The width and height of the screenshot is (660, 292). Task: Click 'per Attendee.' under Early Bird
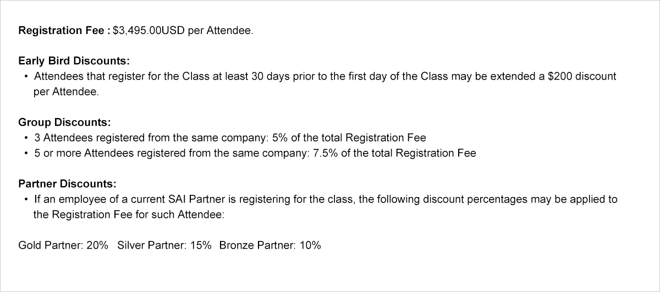[67, 92]
